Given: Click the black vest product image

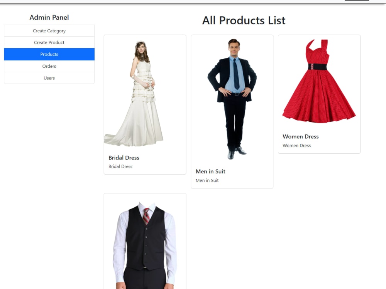Looking at the screenshot, I should (145, 241).
